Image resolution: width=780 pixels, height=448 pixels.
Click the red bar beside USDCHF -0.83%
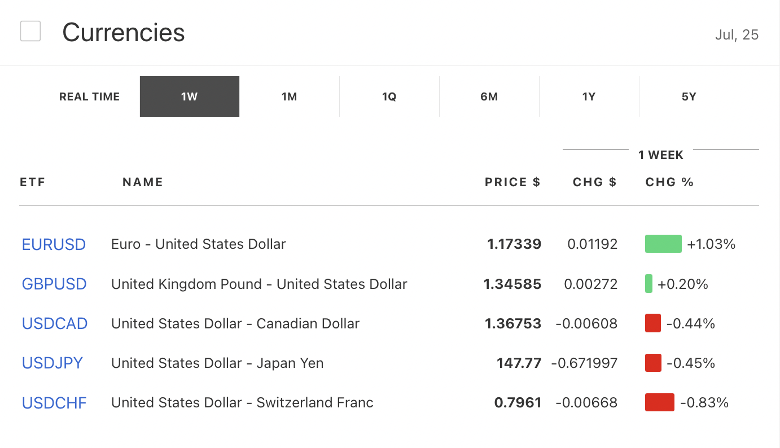coord(660,402)
